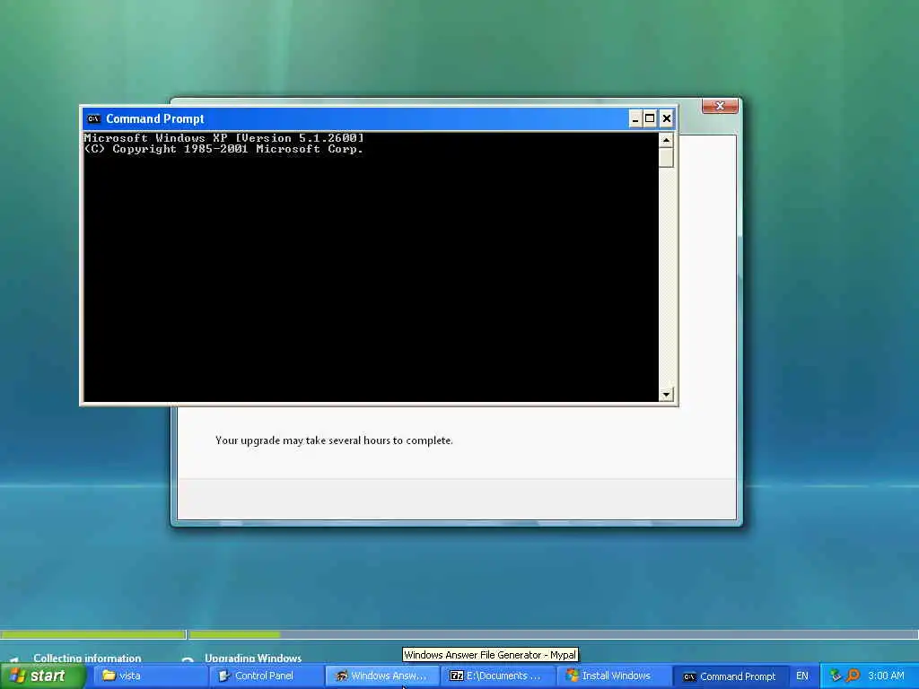919x689 pixels.
Task: Switch to the E:\Documents 7-Zip taskbar button
Action: click(x=497, y=676)
